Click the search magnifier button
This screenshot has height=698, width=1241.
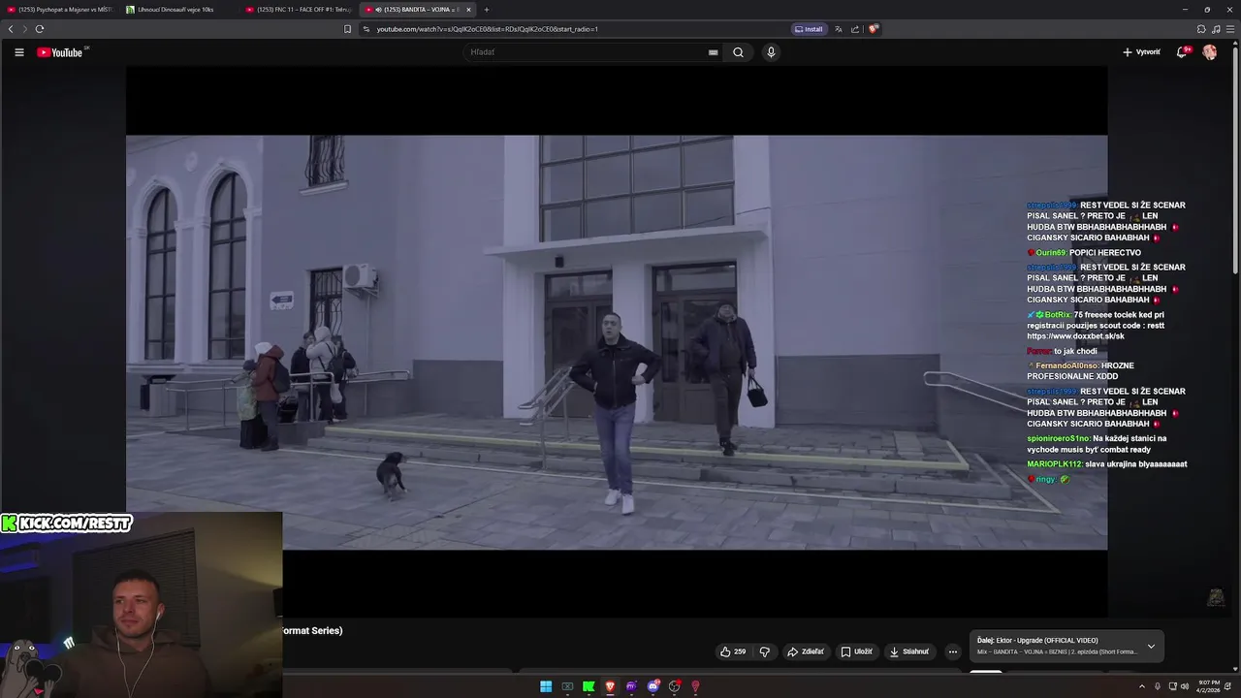pos(738,52)
